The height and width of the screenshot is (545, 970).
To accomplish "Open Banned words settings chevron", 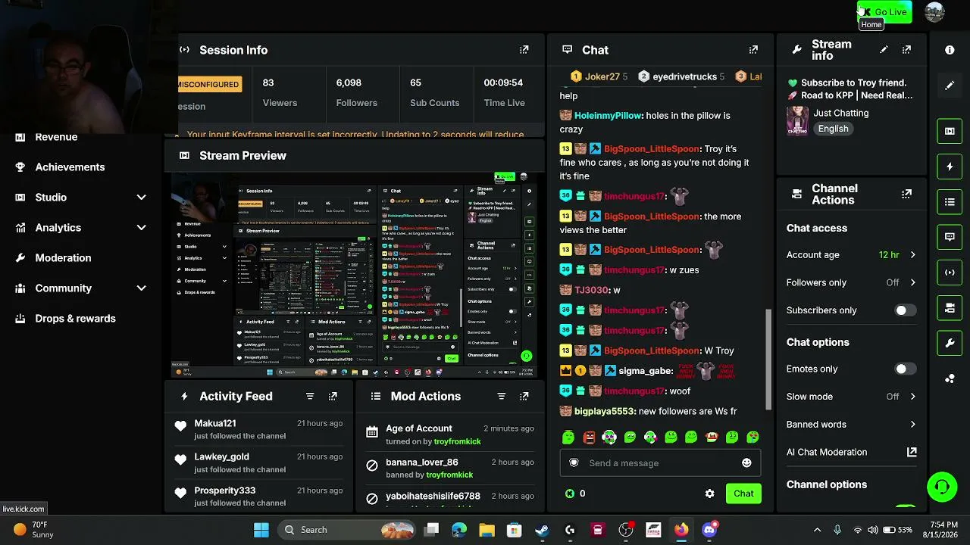I will pos(912,425).
